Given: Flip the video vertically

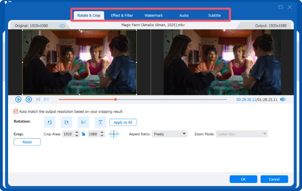Looking at the screenshot, I should 100,122.
